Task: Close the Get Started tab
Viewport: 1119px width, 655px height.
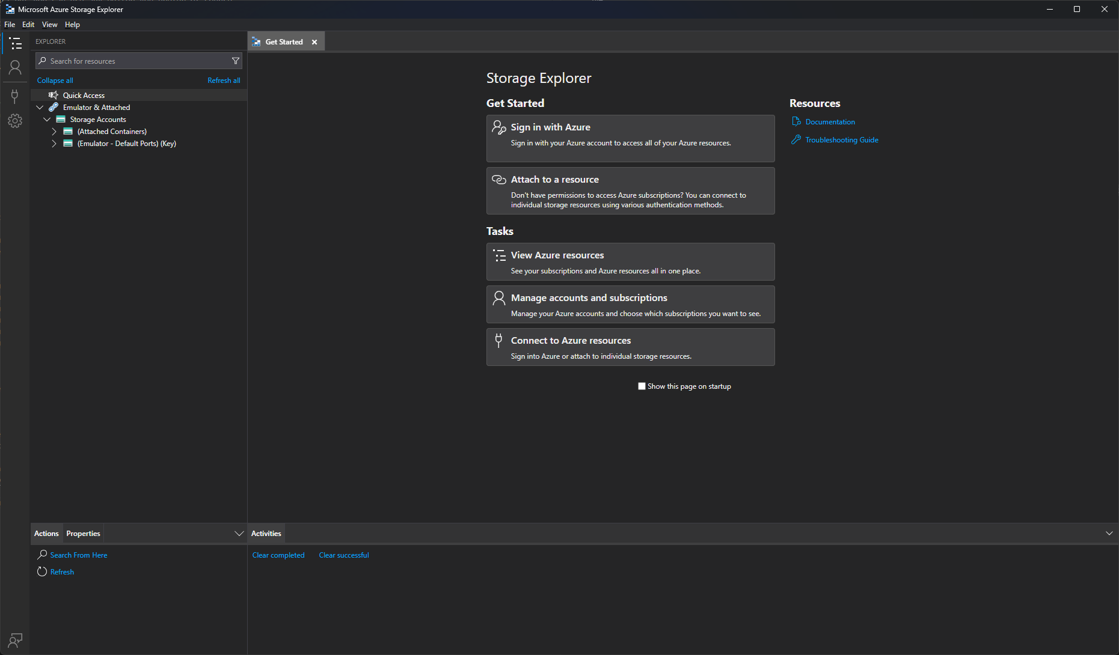Action: [x=314, y=42]
